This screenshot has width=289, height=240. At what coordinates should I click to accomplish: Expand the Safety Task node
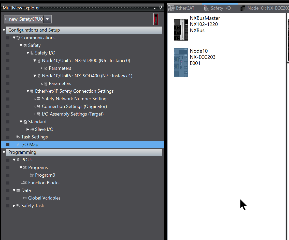pyautogui.click(x=14, y=206)
